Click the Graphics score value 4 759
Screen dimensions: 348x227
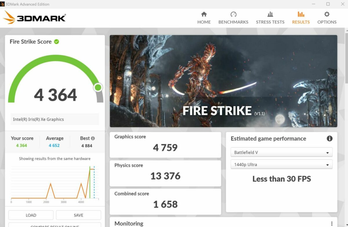(165, 148)
